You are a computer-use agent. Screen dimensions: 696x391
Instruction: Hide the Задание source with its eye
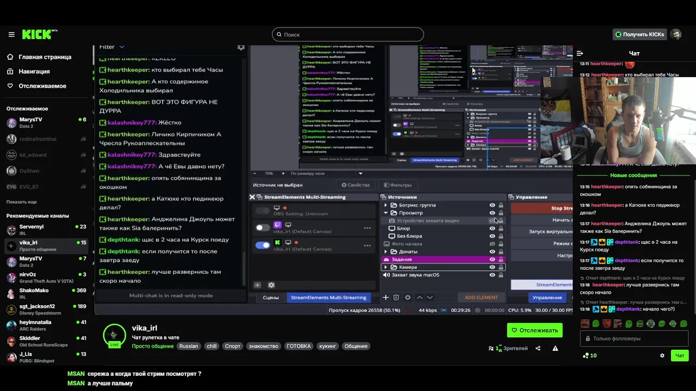pos(492,260)
